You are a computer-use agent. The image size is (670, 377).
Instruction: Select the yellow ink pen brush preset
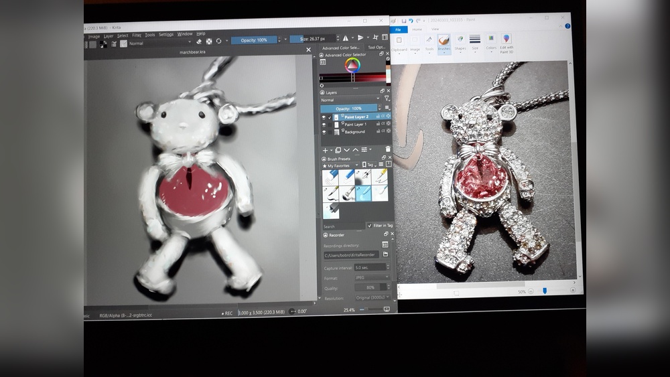pos(380,176)
